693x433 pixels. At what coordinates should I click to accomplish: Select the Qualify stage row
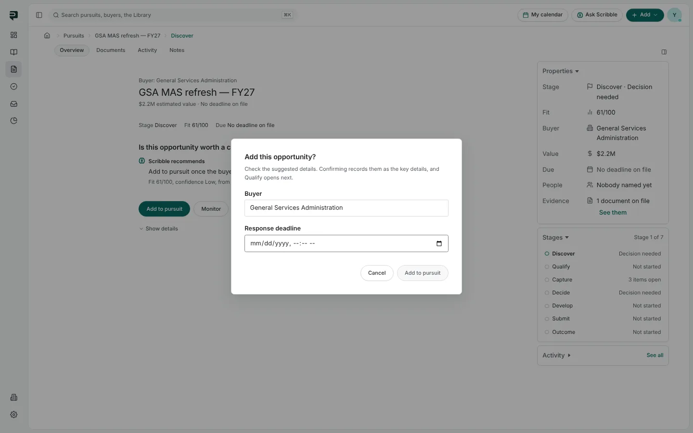603,267
